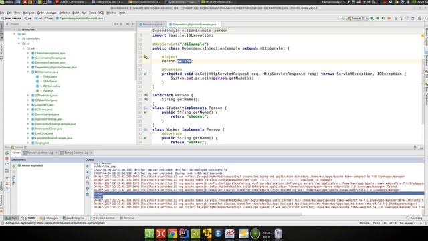Open the Java Enterprise tool window
Image resolution: width=428 pixels, height=241 pixels.
click(74, 218)
